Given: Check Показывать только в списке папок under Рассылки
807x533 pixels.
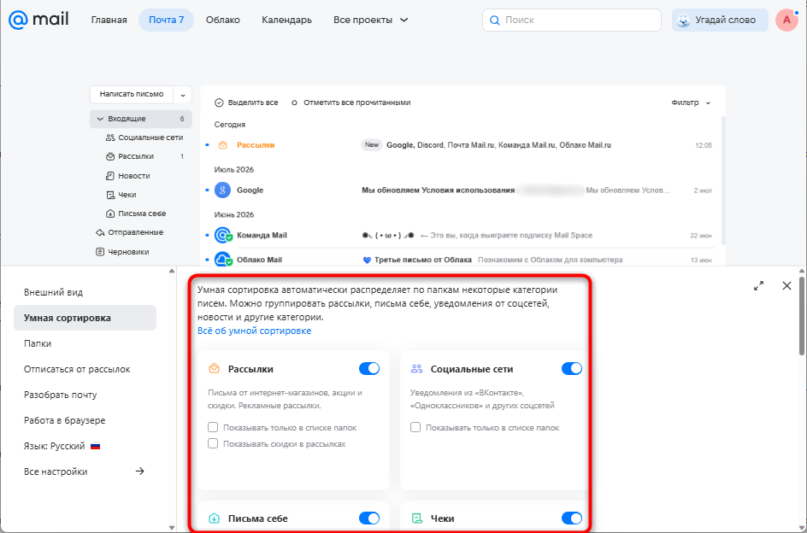Looking at the screenshot, I should pos(213,427).
